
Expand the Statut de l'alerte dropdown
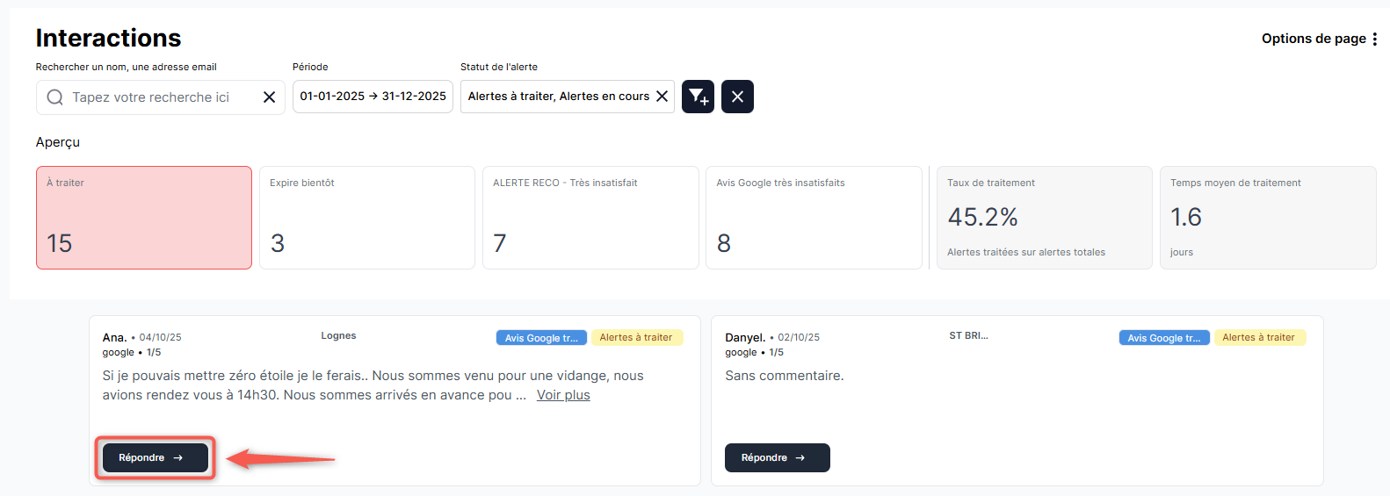558,97
